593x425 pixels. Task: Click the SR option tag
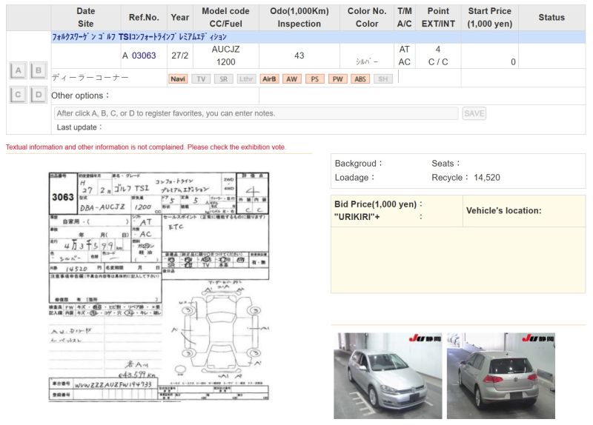[224, 79]
